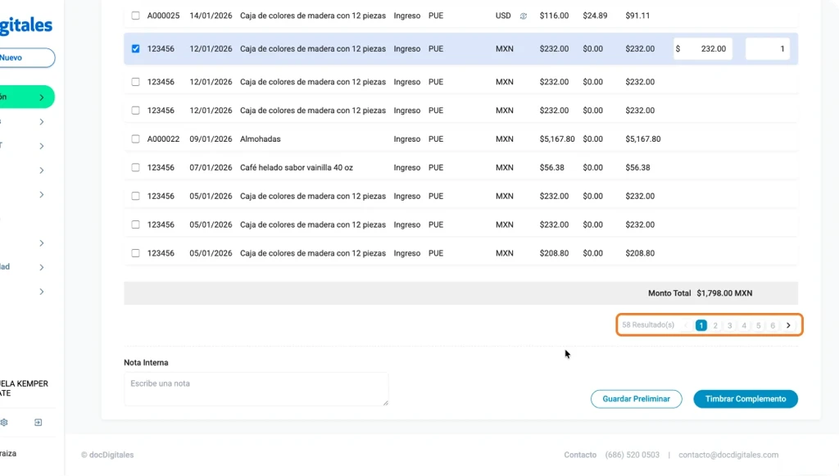Expand the green highlighted sidebar menu chevron
The width and height of the screenshot is (839, 476).
(42, 97)
